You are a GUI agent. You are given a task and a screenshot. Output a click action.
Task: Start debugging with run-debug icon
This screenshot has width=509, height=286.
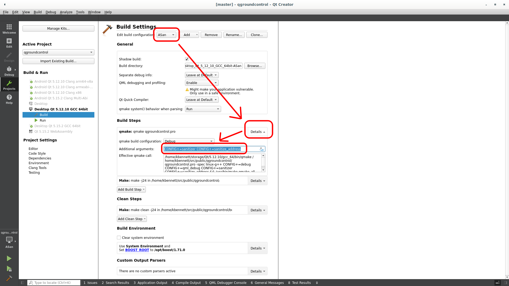(9, 269)
